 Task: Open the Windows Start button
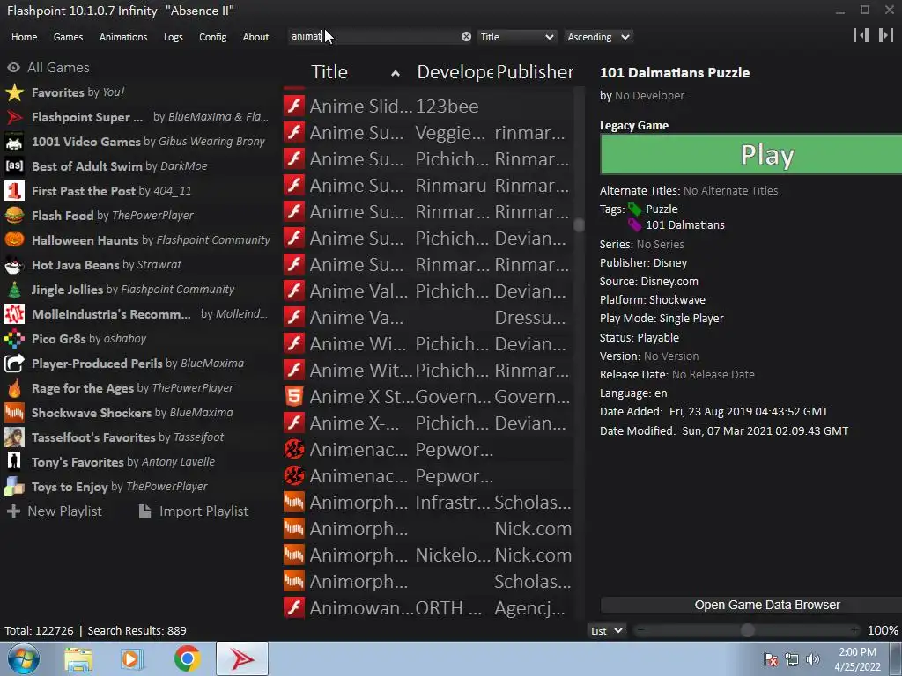click(23, 658)
